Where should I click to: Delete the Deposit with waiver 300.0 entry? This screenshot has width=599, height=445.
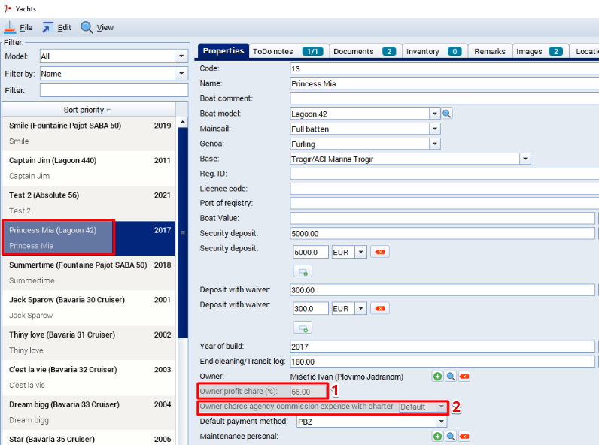coord(380,308)
